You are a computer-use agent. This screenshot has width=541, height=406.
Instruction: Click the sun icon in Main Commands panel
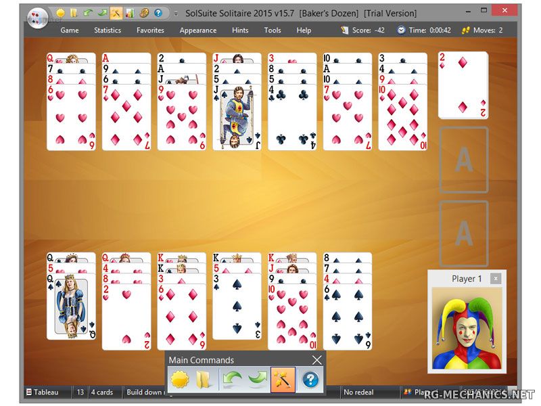180,380
